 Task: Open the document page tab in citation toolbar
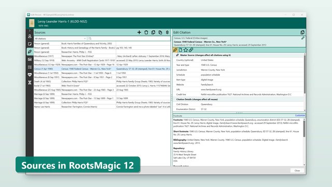click(x=181, y=50)
